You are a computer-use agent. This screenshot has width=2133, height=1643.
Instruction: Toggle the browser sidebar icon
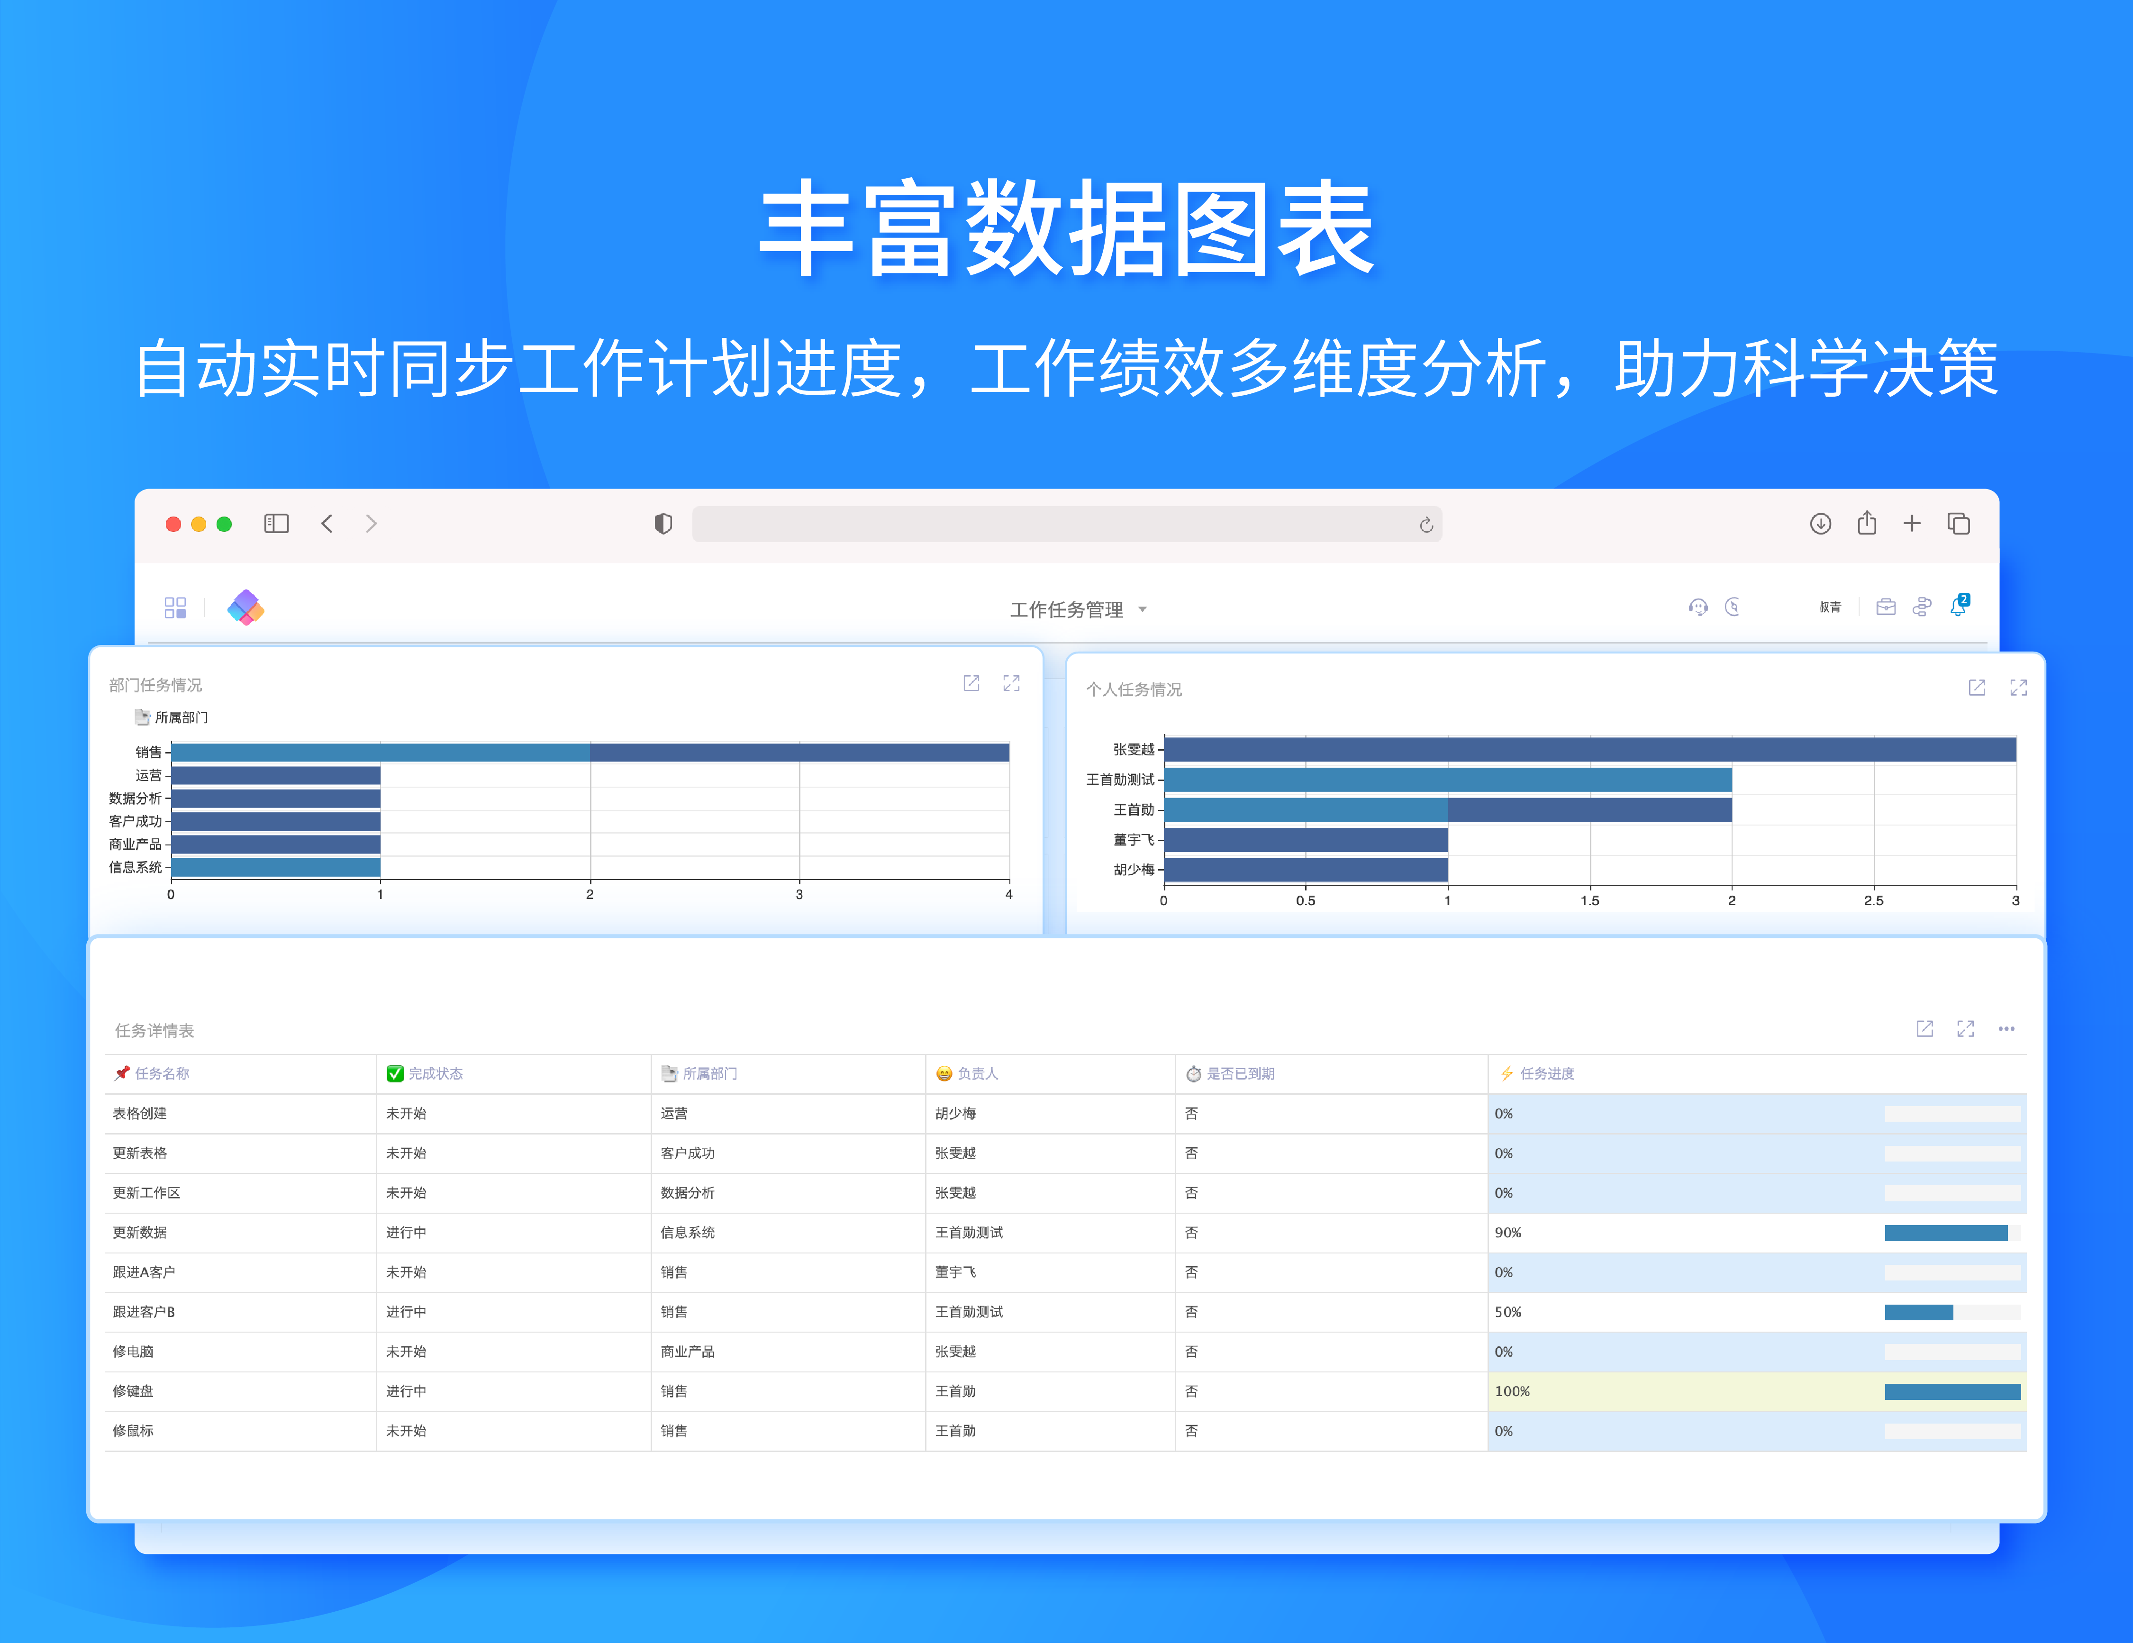(276, 524)
